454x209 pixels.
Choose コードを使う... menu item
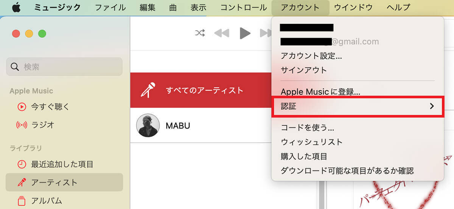pyautogui.click(x=308, y=128)
